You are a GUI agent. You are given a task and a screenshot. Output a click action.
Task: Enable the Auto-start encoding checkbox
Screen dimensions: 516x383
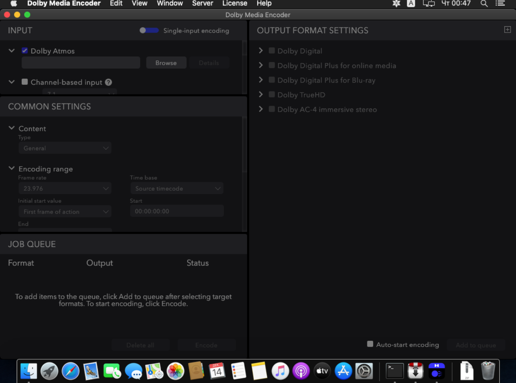pos(370,344)
